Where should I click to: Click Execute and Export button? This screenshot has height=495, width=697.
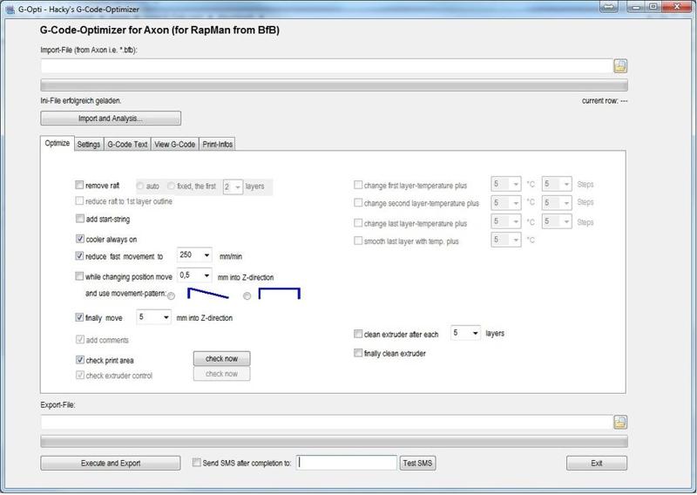click(x=111, y=463)
